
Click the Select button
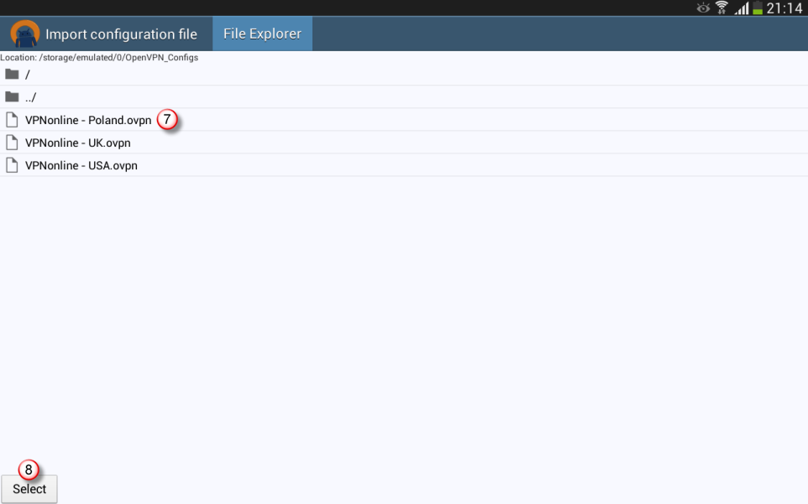click(x=29, y=489)
